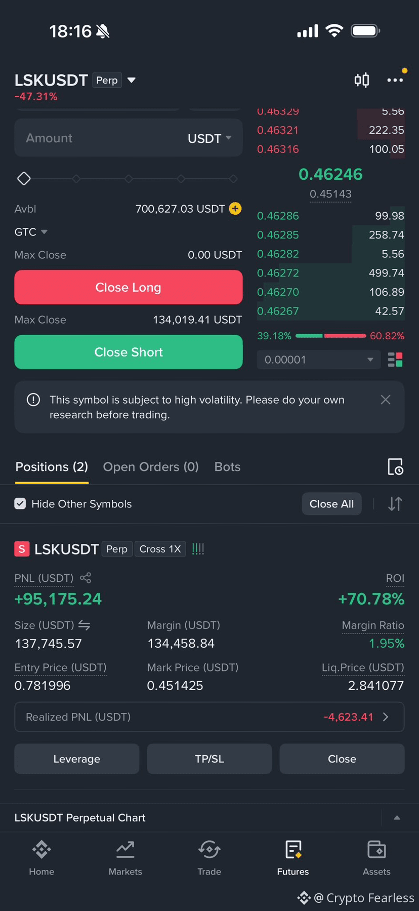Image resolution: width=419 pixels, height=911 pixels.
Task: Open the three-dot more options menu
Action: 395,80
